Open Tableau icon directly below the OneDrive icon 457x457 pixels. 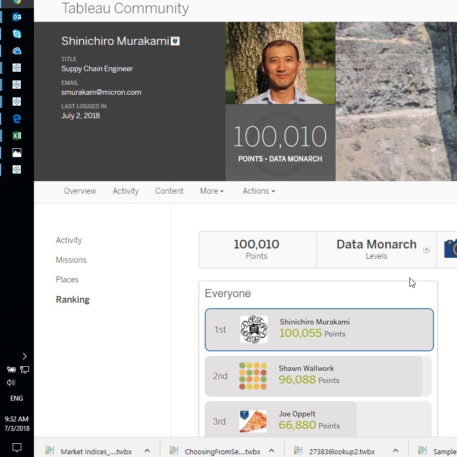[17, 68]
